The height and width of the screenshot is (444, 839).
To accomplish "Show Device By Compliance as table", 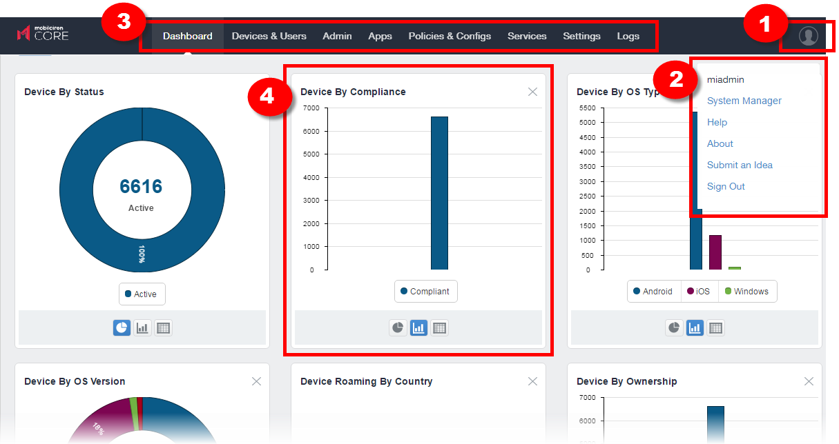I will coord(439,328).
